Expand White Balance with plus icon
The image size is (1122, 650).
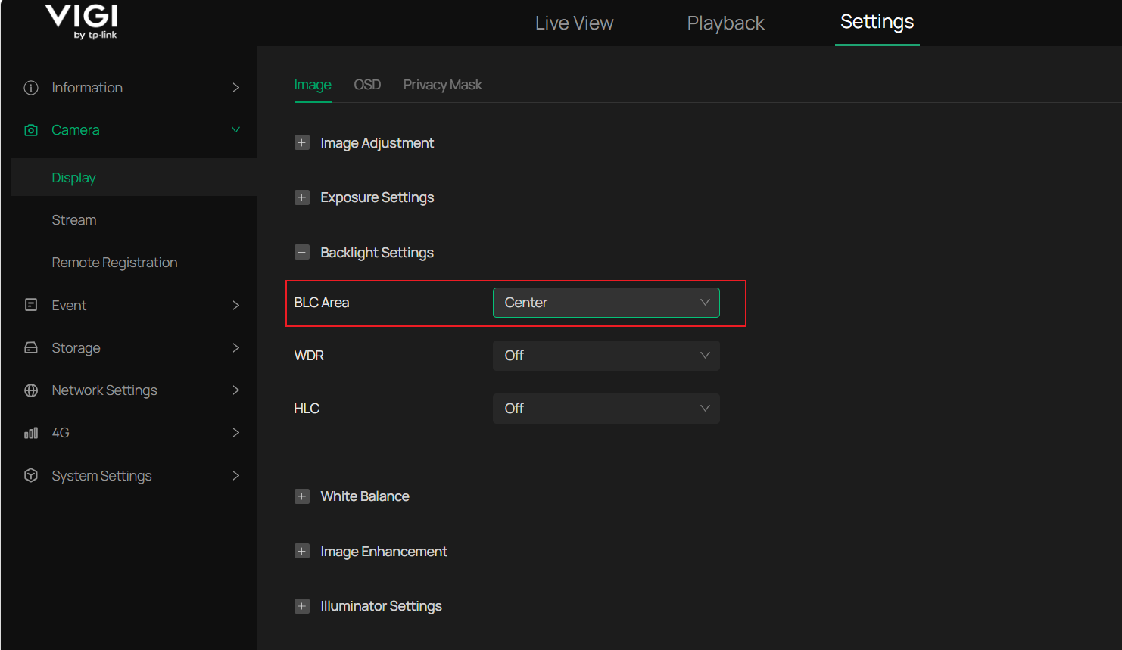[302, 496]
